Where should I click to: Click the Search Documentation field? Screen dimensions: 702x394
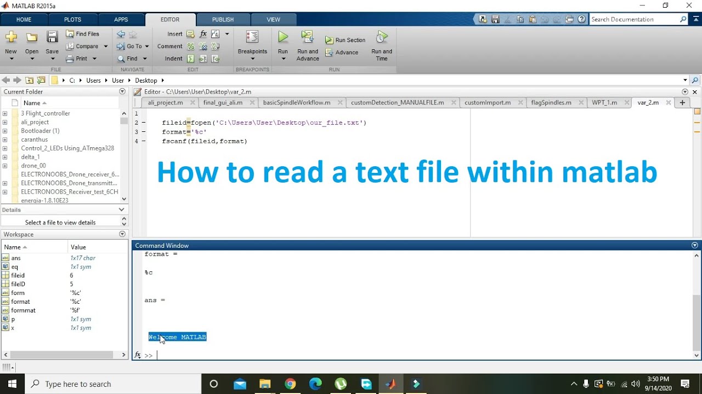click(635, 19)
